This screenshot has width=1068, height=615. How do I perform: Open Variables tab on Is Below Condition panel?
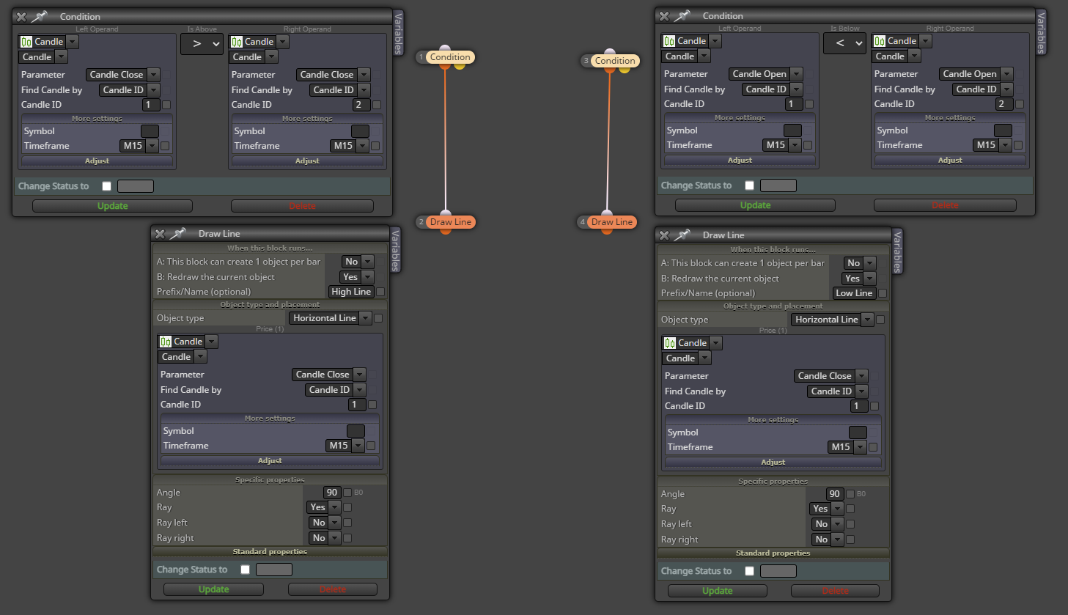pos(1041,32)
